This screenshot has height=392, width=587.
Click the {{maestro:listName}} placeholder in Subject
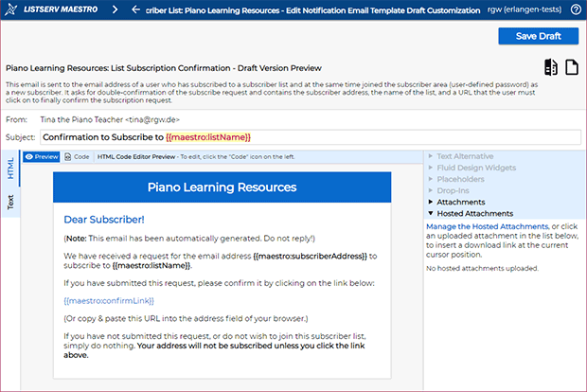(208, 137)
